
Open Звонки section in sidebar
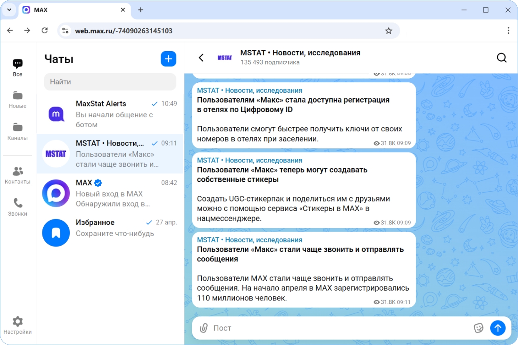[x=17, y=207]
